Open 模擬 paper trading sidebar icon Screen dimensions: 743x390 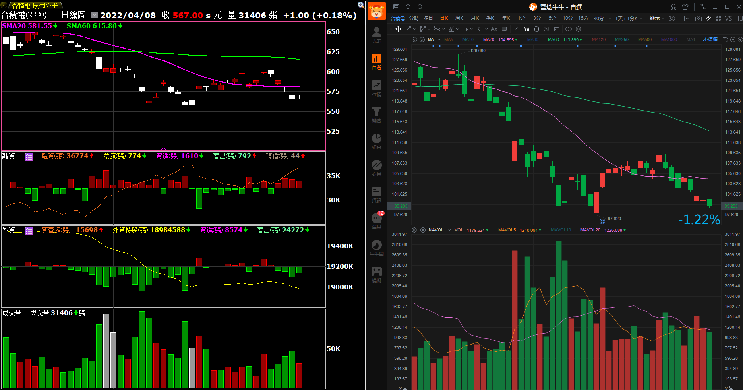point(376,275)
